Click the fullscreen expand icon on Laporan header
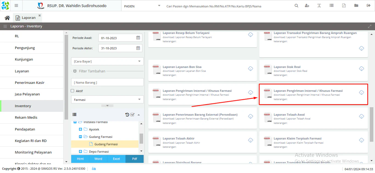375x173 pixels. coord(370,26)
